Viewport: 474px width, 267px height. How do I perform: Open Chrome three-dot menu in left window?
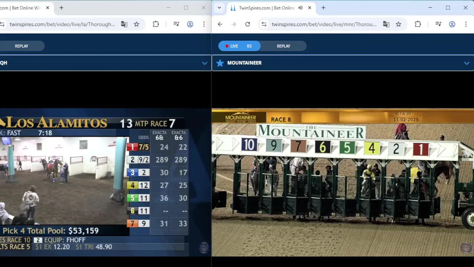pyautogui.click(x=204, y=24)
